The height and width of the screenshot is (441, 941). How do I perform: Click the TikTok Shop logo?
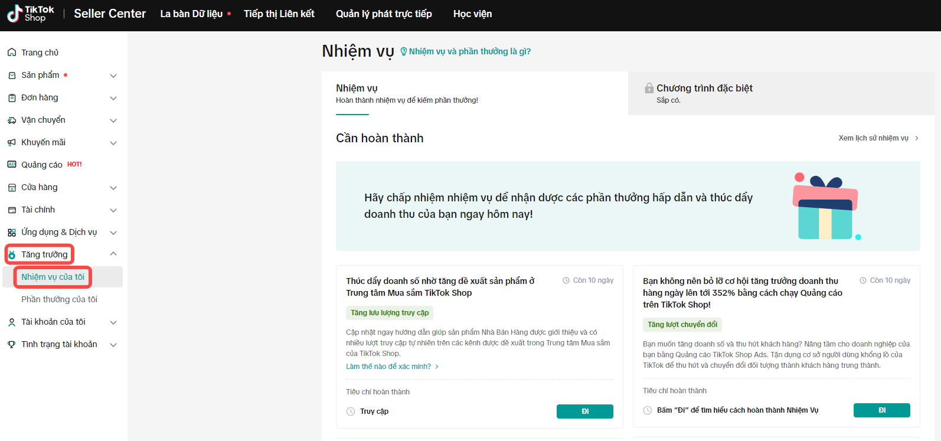(30, 14)
